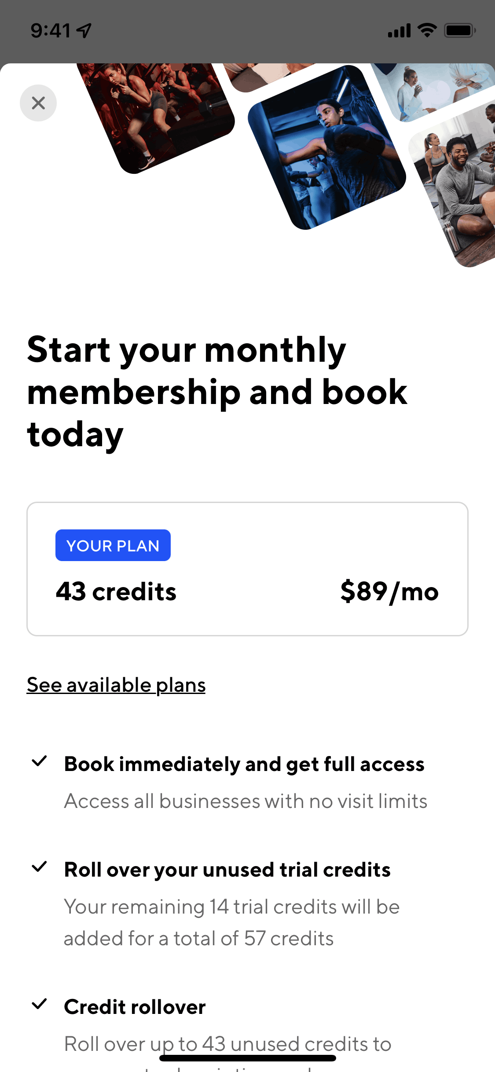Tap the blue YOUR PLAN badge
The height and width of the screenshot is (1072, 495).
(x=113, y=545)
